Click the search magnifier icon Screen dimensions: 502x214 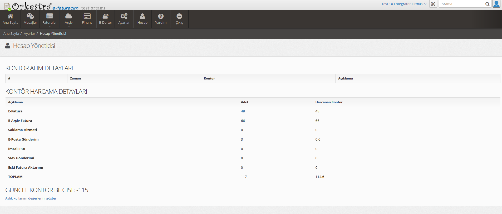pos(488,4)
